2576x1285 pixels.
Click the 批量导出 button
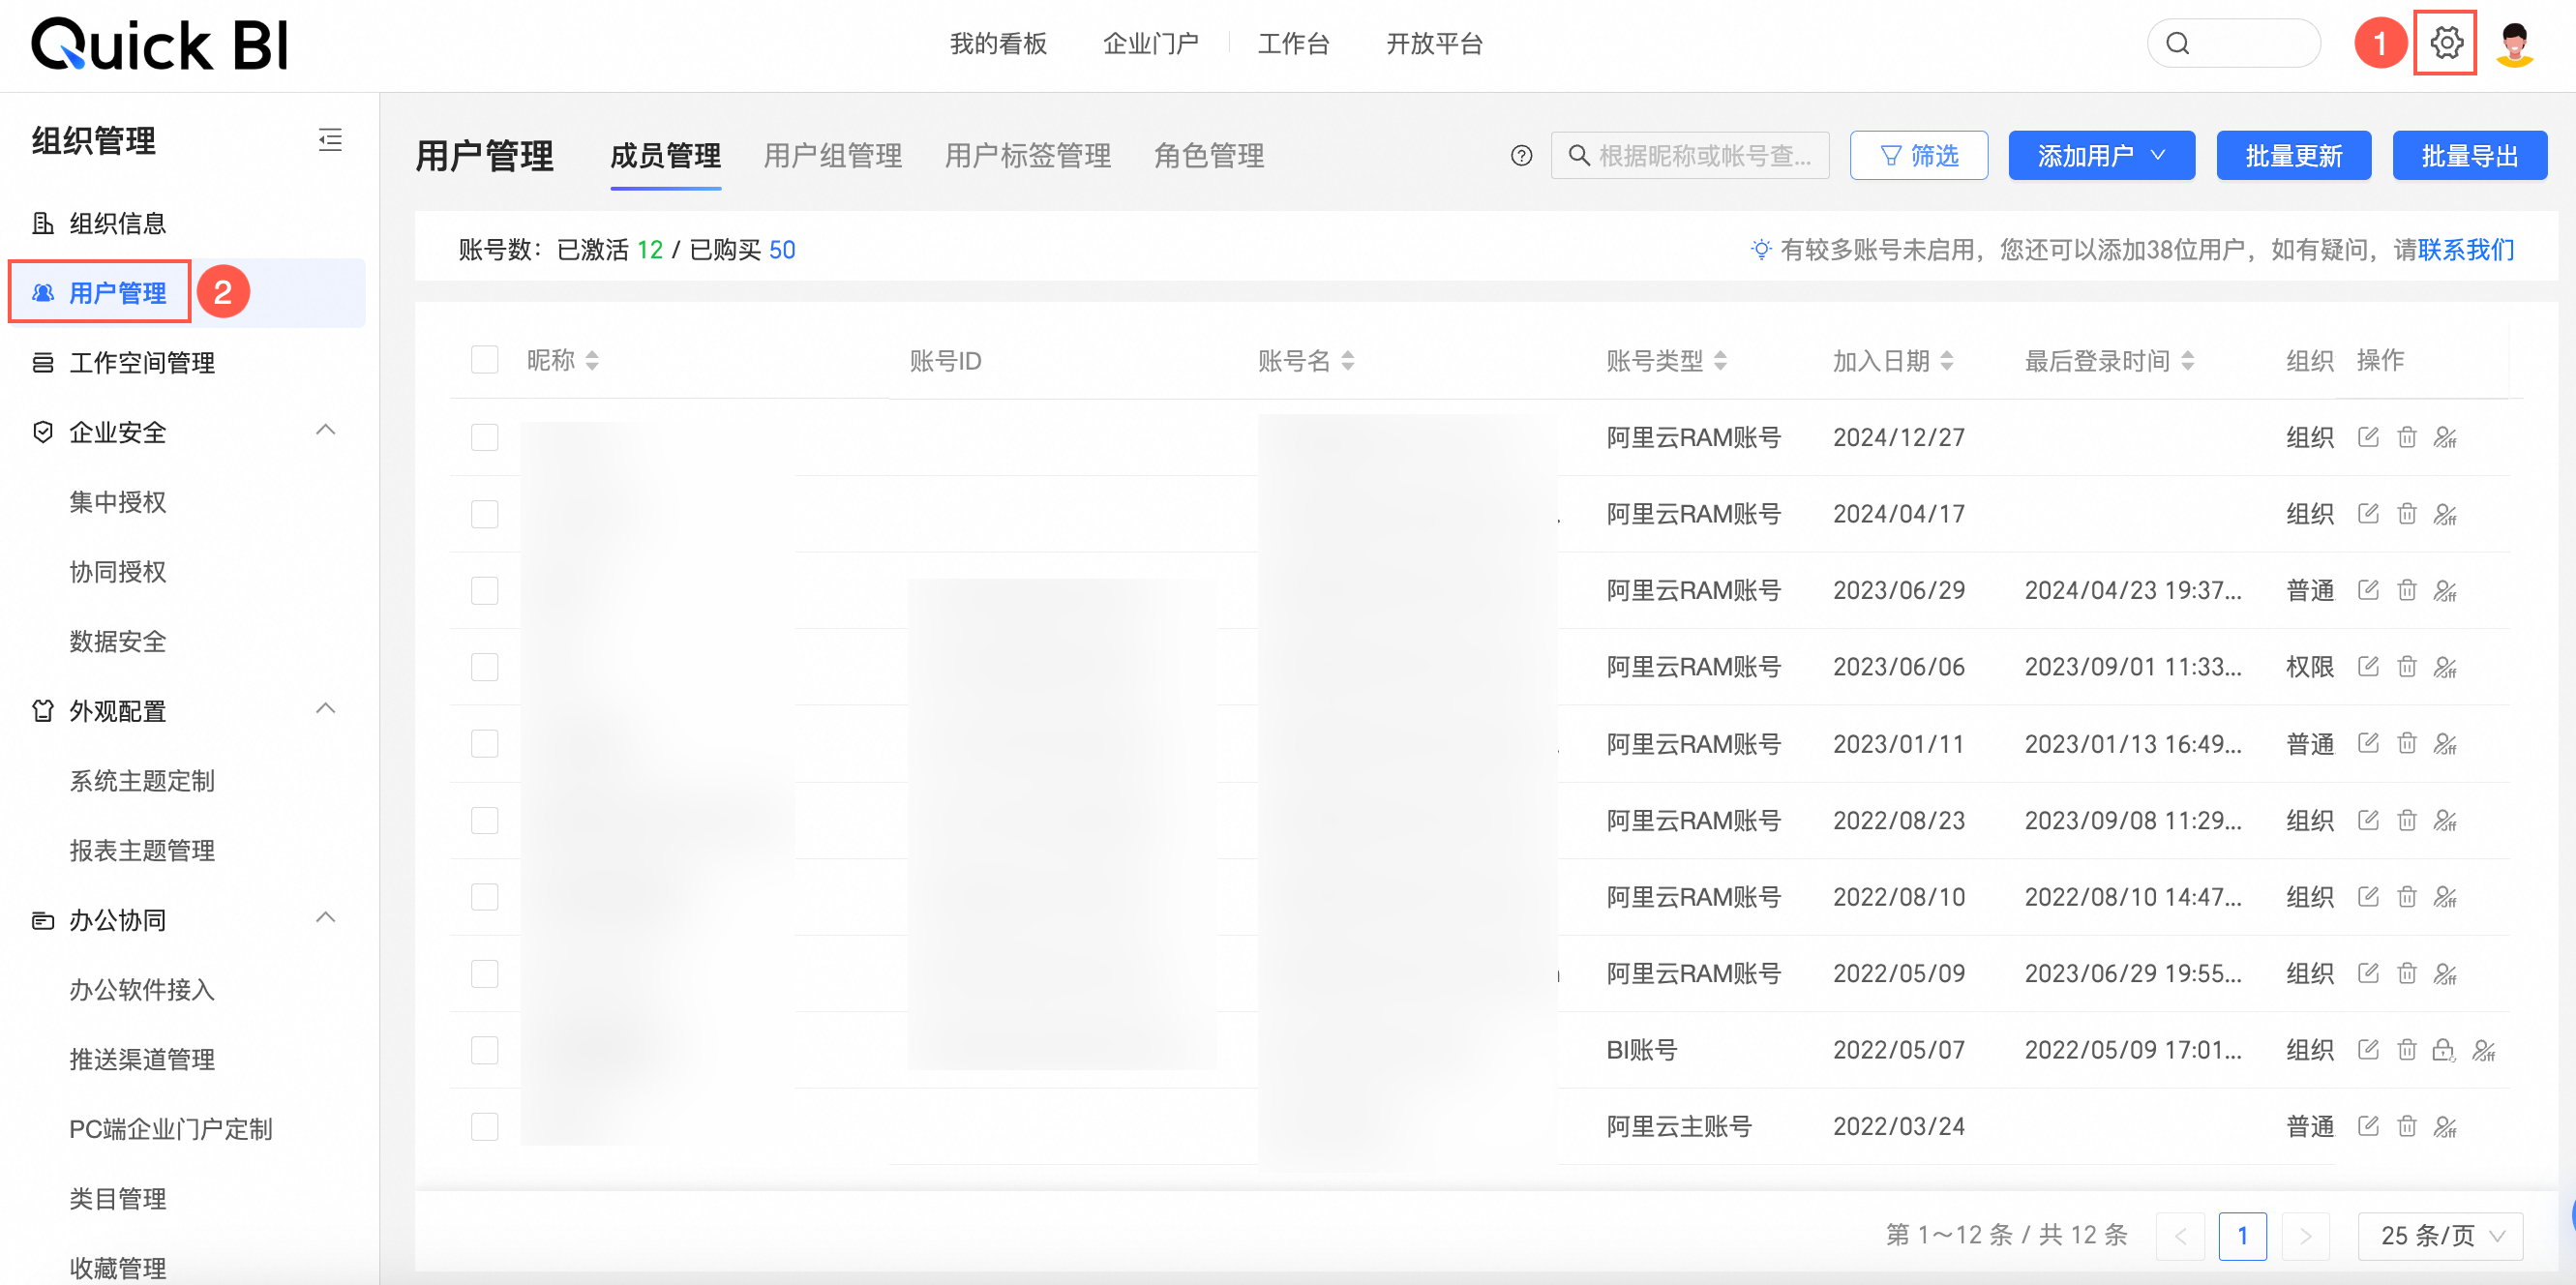click(x=2469, y=156)
